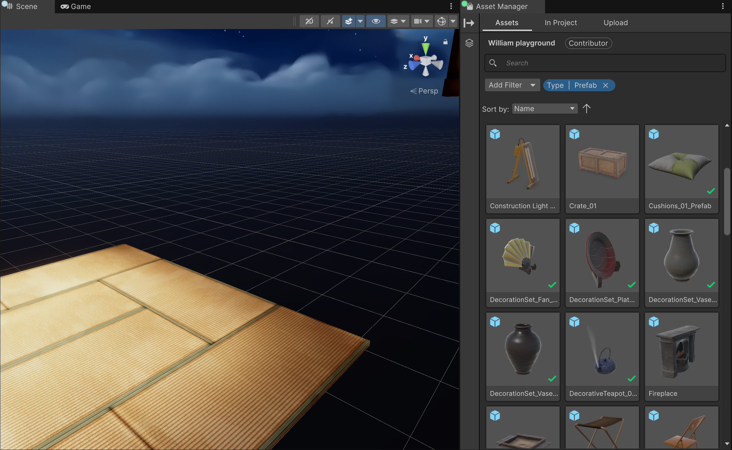Toggle scene audio mute button

[x=330, y=21]
